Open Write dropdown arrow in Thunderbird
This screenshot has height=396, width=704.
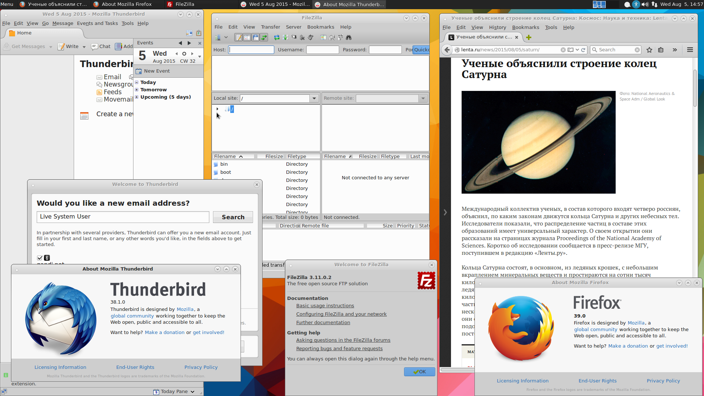[84, 47]
